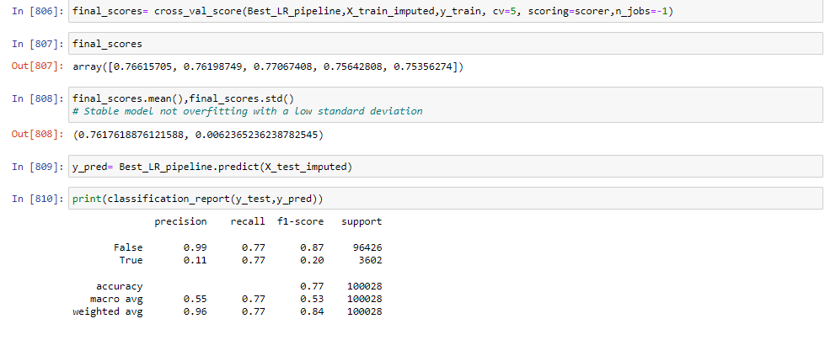Click the 'recall' column header
Viewport: 825px width, 340px height.
(248, 221)
